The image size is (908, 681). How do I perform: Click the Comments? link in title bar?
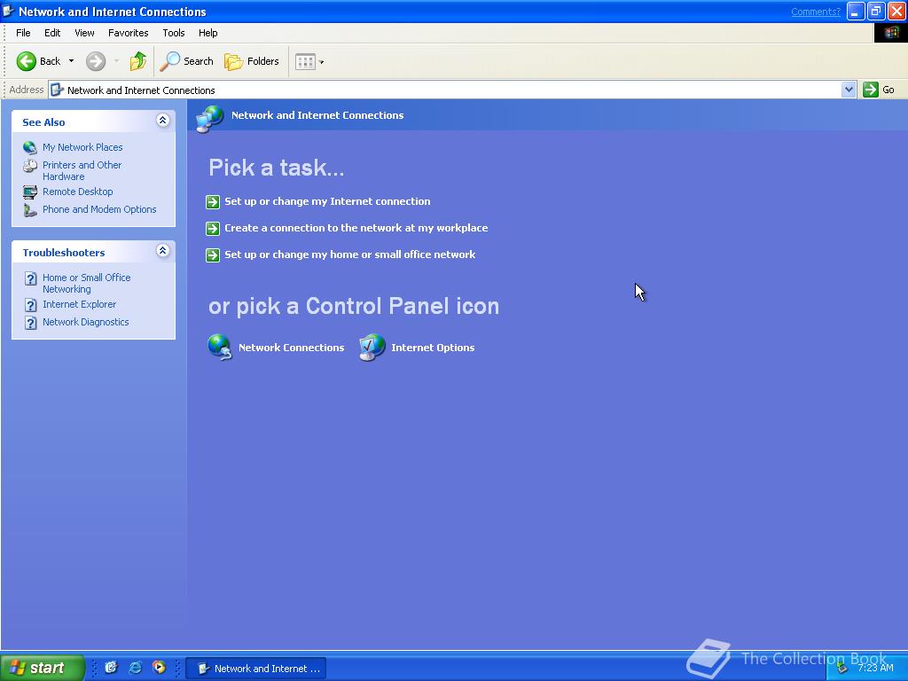tap(816, 12)
